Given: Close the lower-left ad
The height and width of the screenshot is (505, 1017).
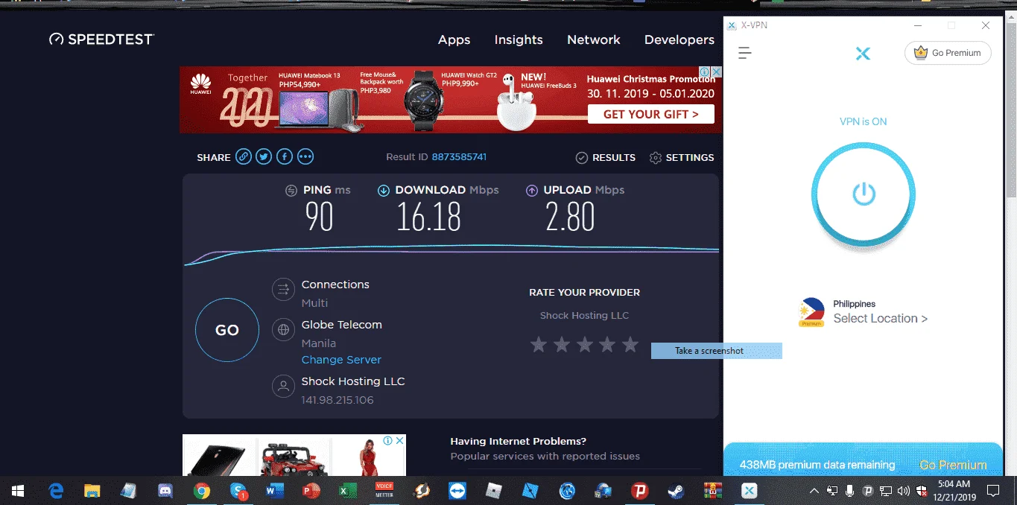Looking at the screenshot, I should (399, 441).
